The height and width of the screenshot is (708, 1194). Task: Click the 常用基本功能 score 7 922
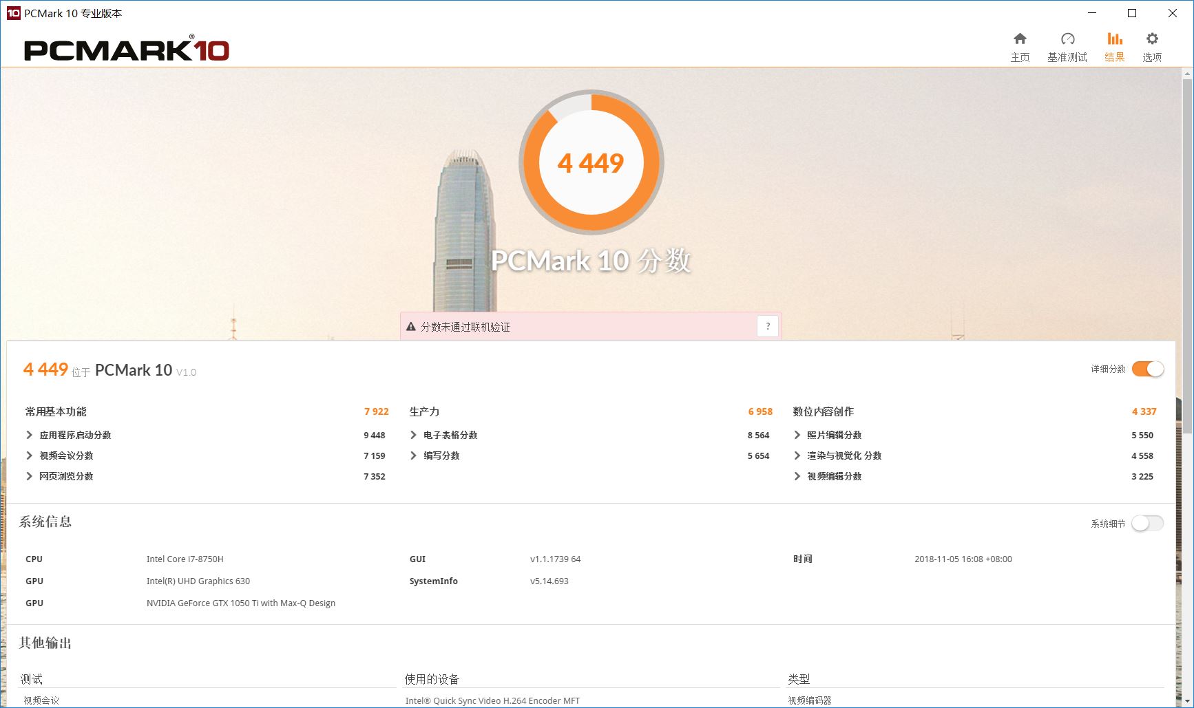click(x=376, y=411)
